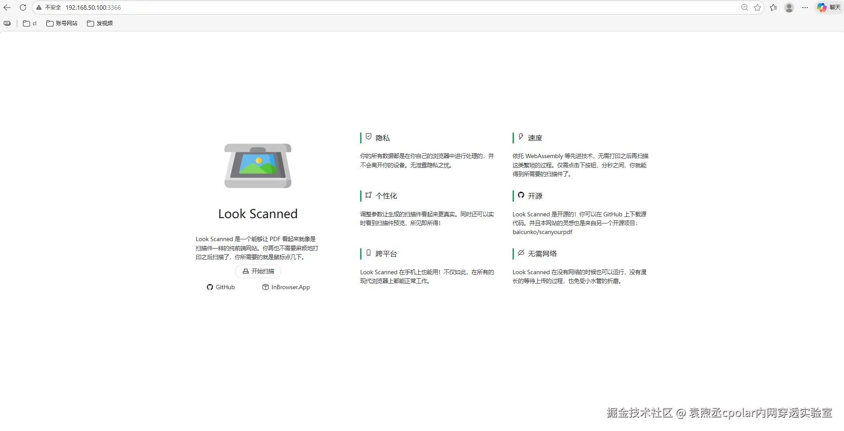
Task: Click the shield icon next to 隐私
Action: pyautogui.click(x=369, y=137)
